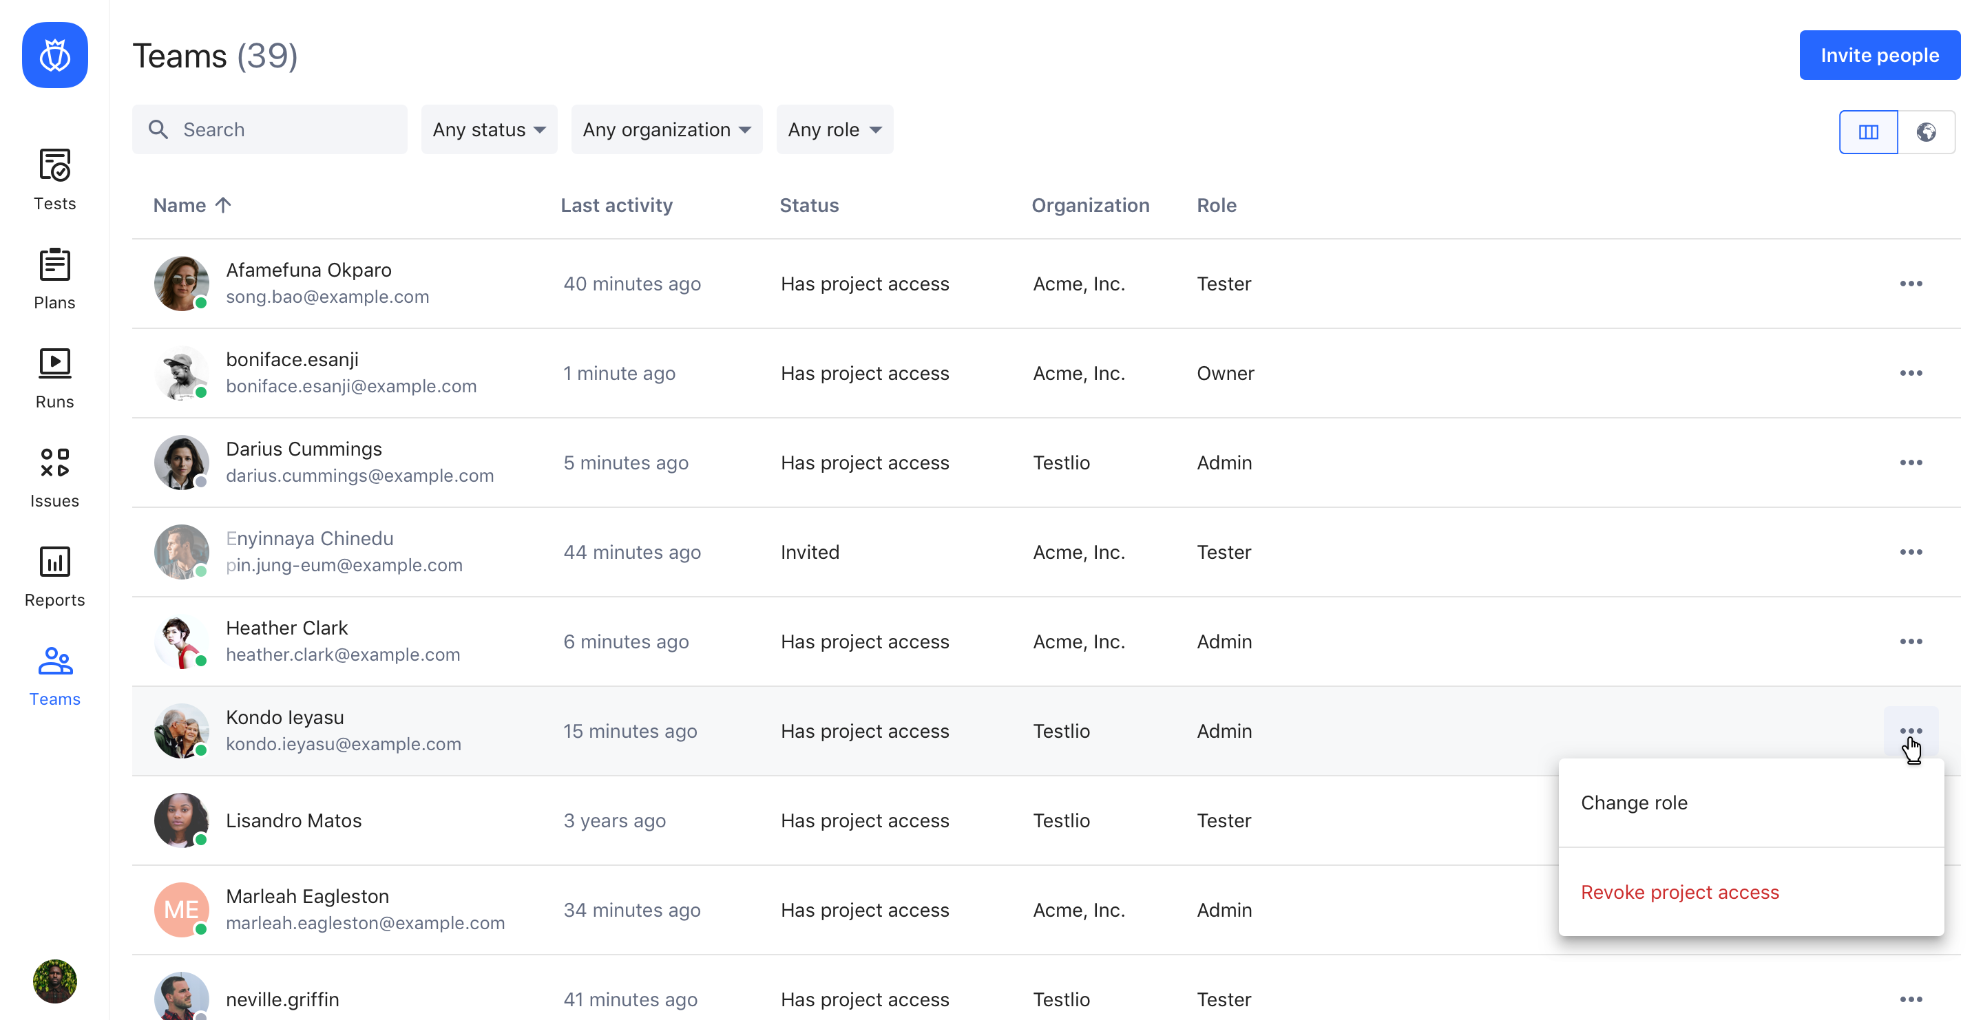
Task: Focus the Search input field
Action: (x=285, y=129)
